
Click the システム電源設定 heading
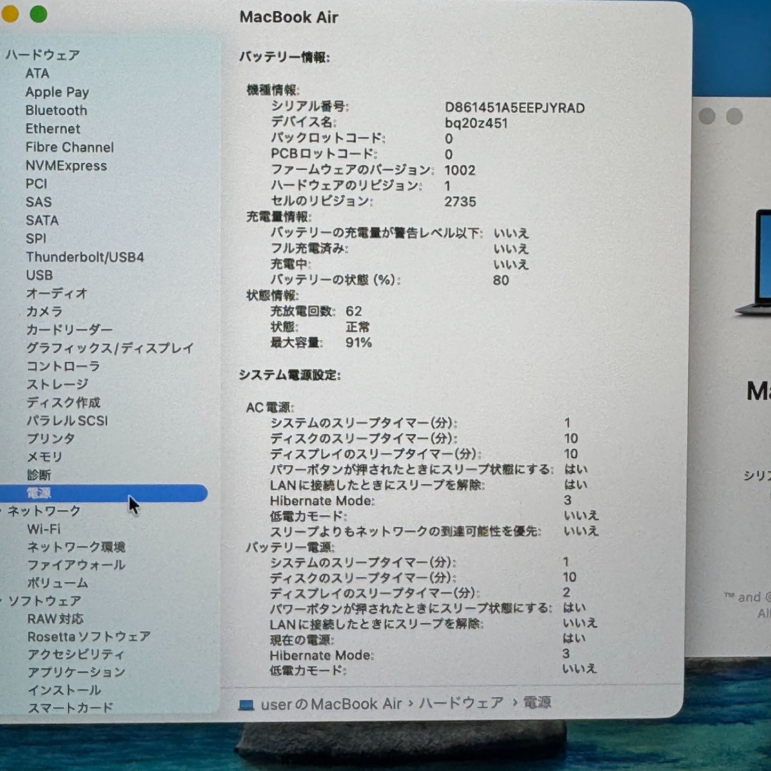(x=290, y=375)
